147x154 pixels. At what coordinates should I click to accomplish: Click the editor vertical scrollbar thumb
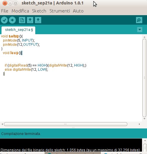tap(144, 78)
